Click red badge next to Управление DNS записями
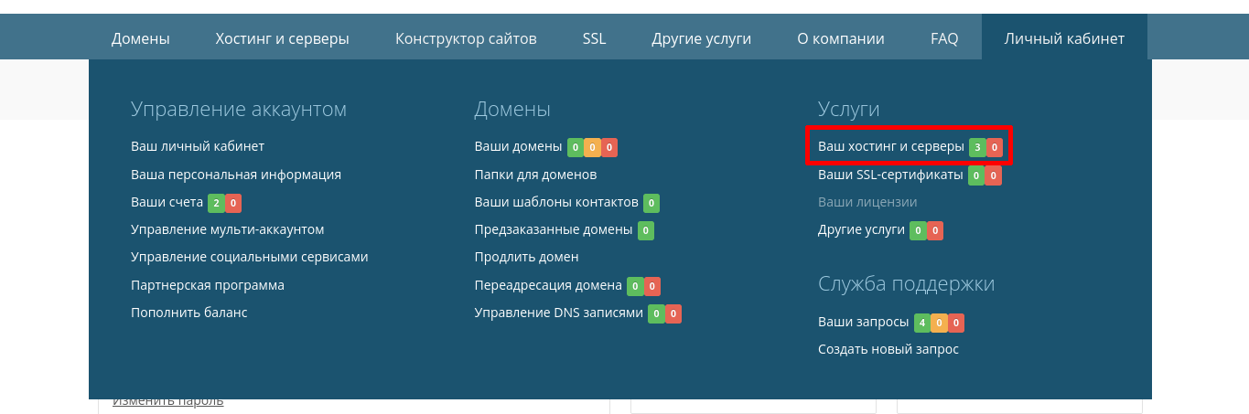Screen dimensions: 1249x414 click(x=673, y=313)
